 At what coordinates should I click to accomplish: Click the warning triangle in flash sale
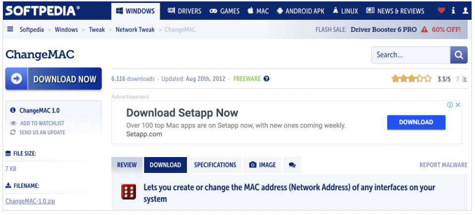point(424,29)
